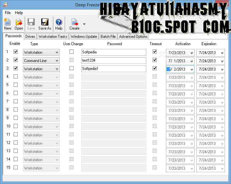Switch to the Batch File tab

point(108,37)
